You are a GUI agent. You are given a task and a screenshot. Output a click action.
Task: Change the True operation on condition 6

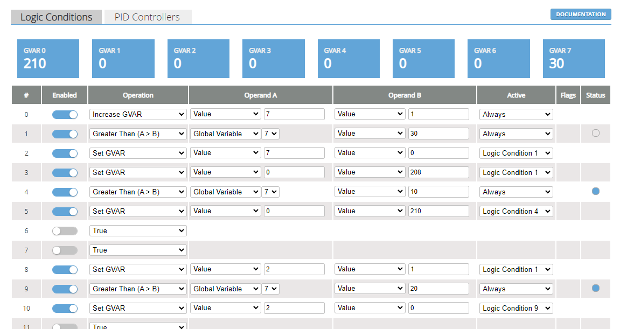[138, 230]
